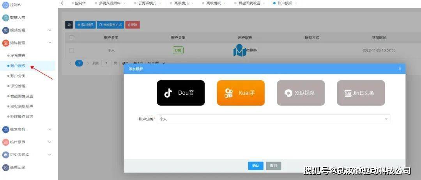Close the 高级模板 tab
Viewport: 421px width, 180px height.
[x=225, y=3]
